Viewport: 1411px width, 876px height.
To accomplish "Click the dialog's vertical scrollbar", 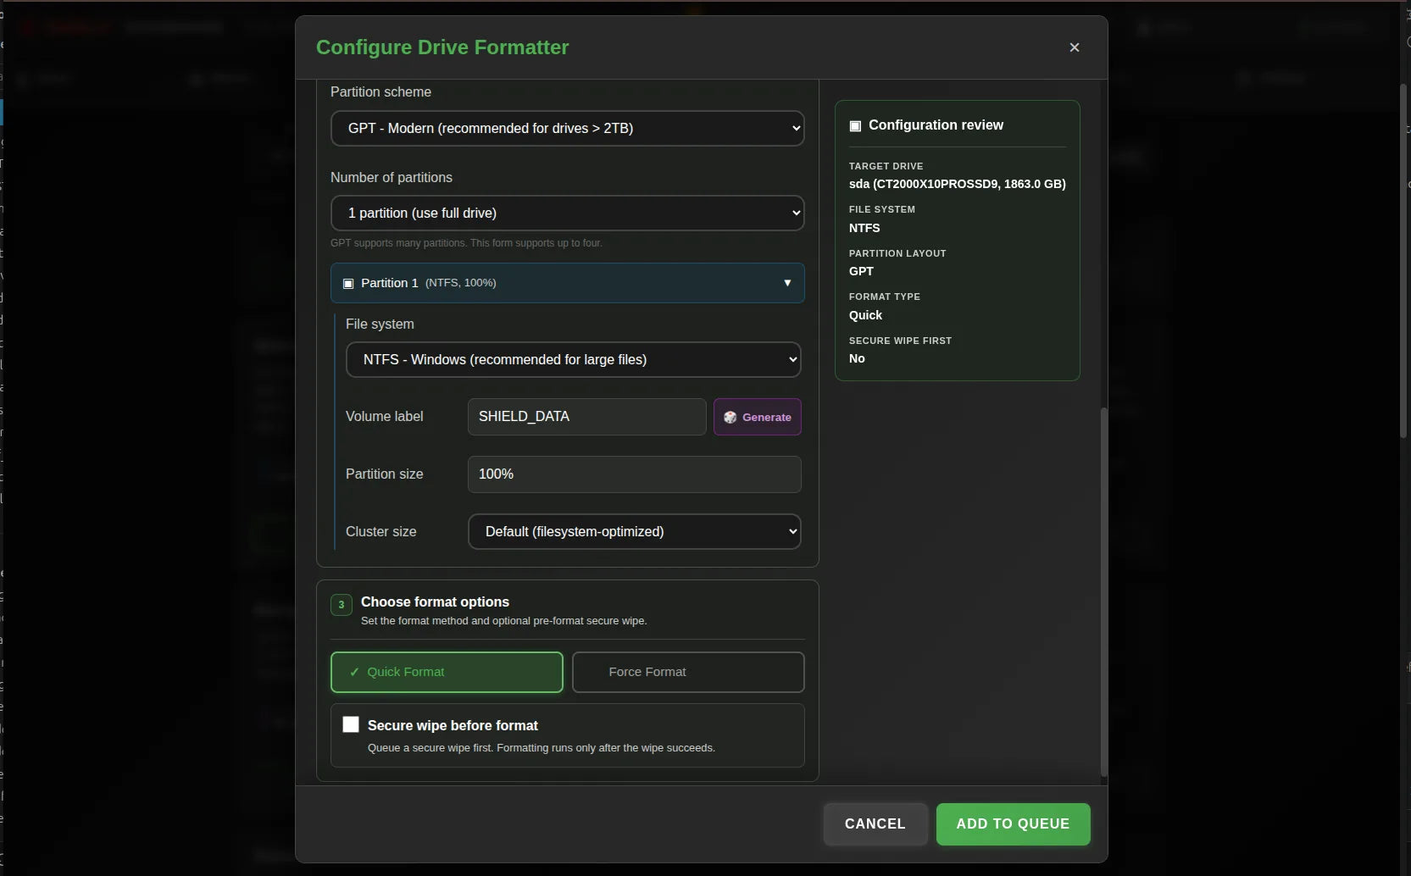I will point(1103,590).
